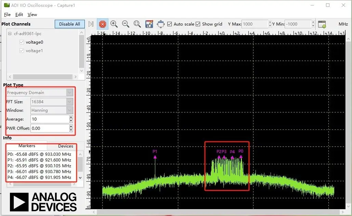Click the zoom in magnifier
This screenshot has width=352, height=216.
[x=114, y=24]
